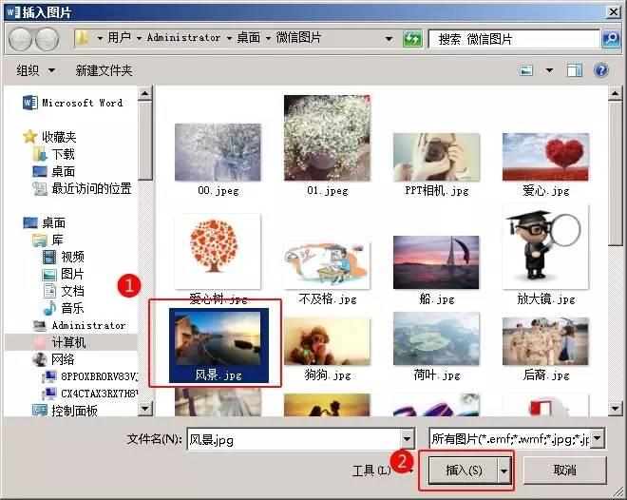Click the back navigation arrow button

pyautogui.click(x=20, y=39)
